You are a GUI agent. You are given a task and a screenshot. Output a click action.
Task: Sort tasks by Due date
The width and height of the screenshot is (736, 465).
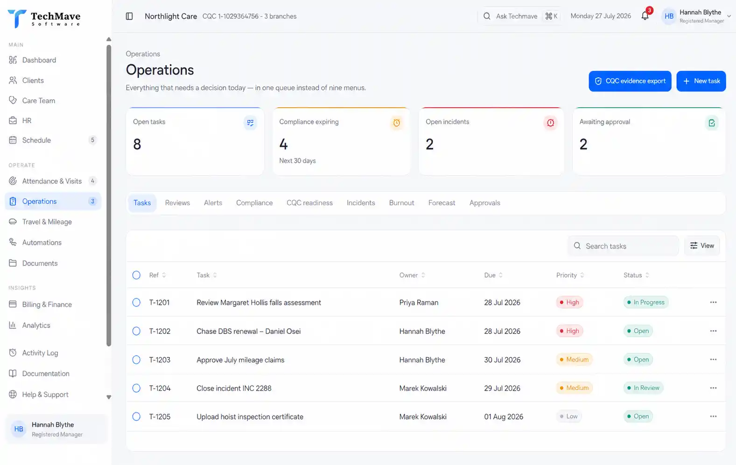tap(493, 275)
